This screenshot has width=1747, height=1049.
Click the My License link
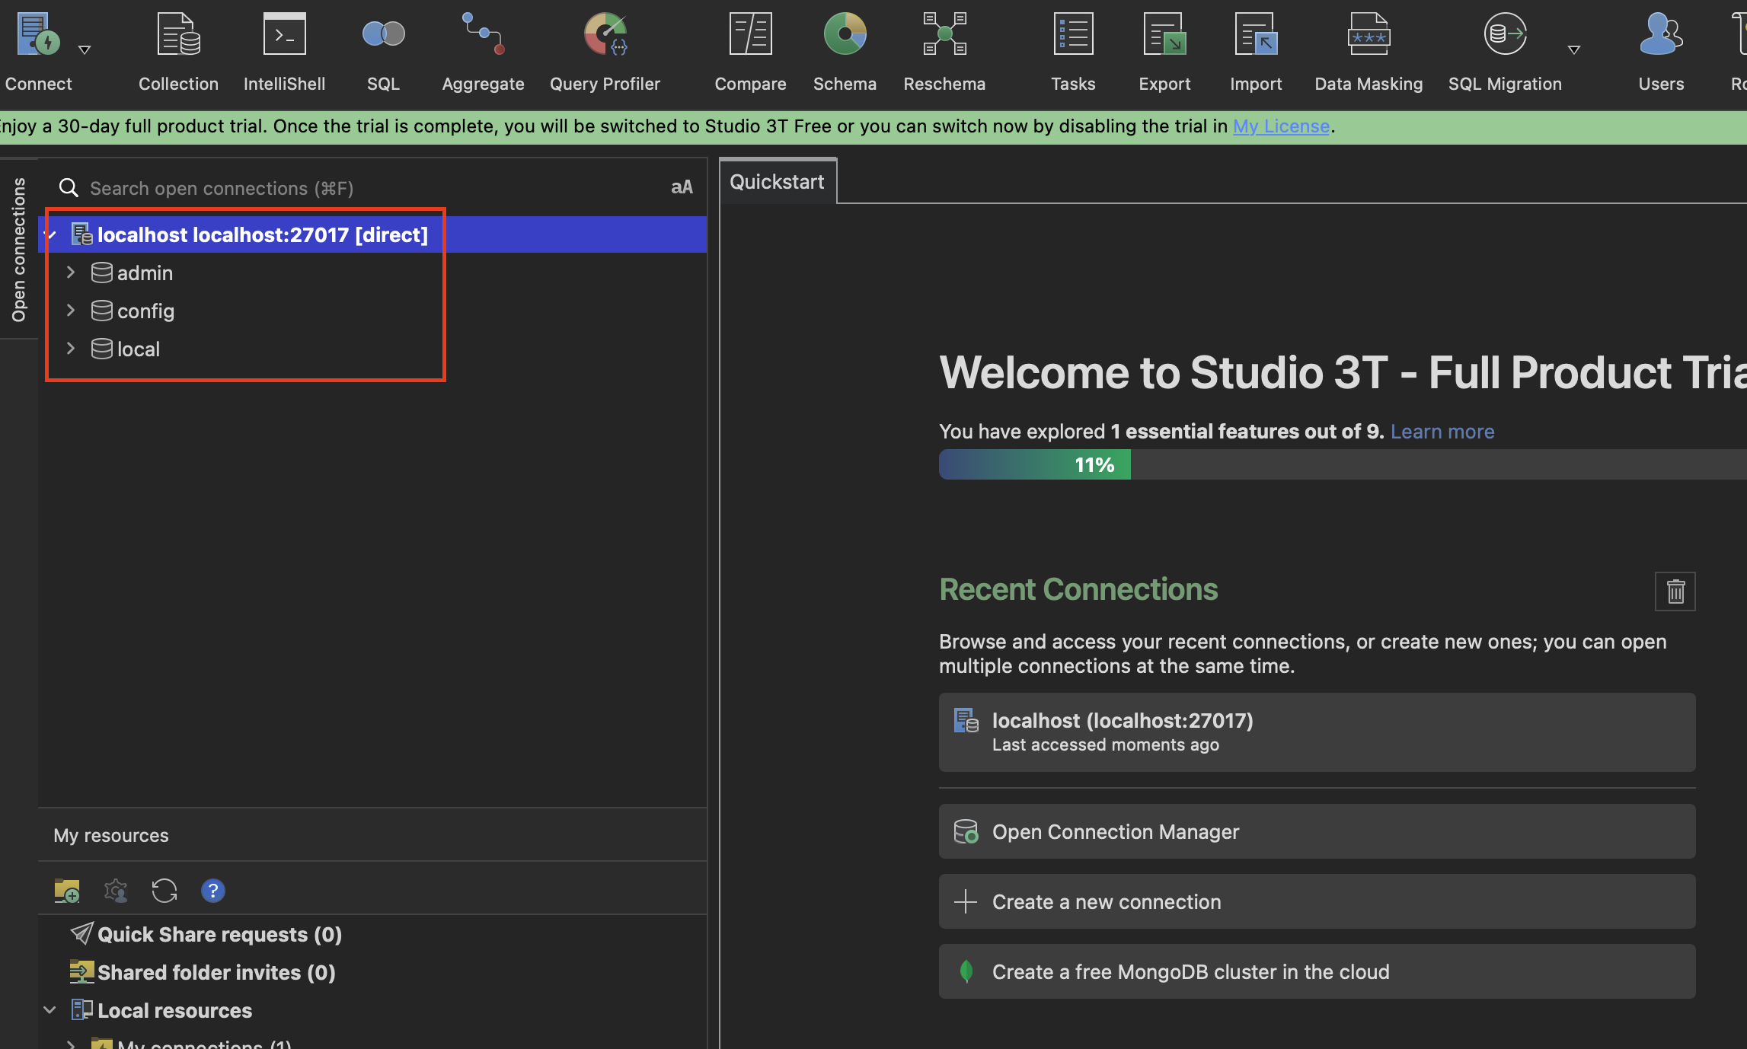tap(1281, 126)
